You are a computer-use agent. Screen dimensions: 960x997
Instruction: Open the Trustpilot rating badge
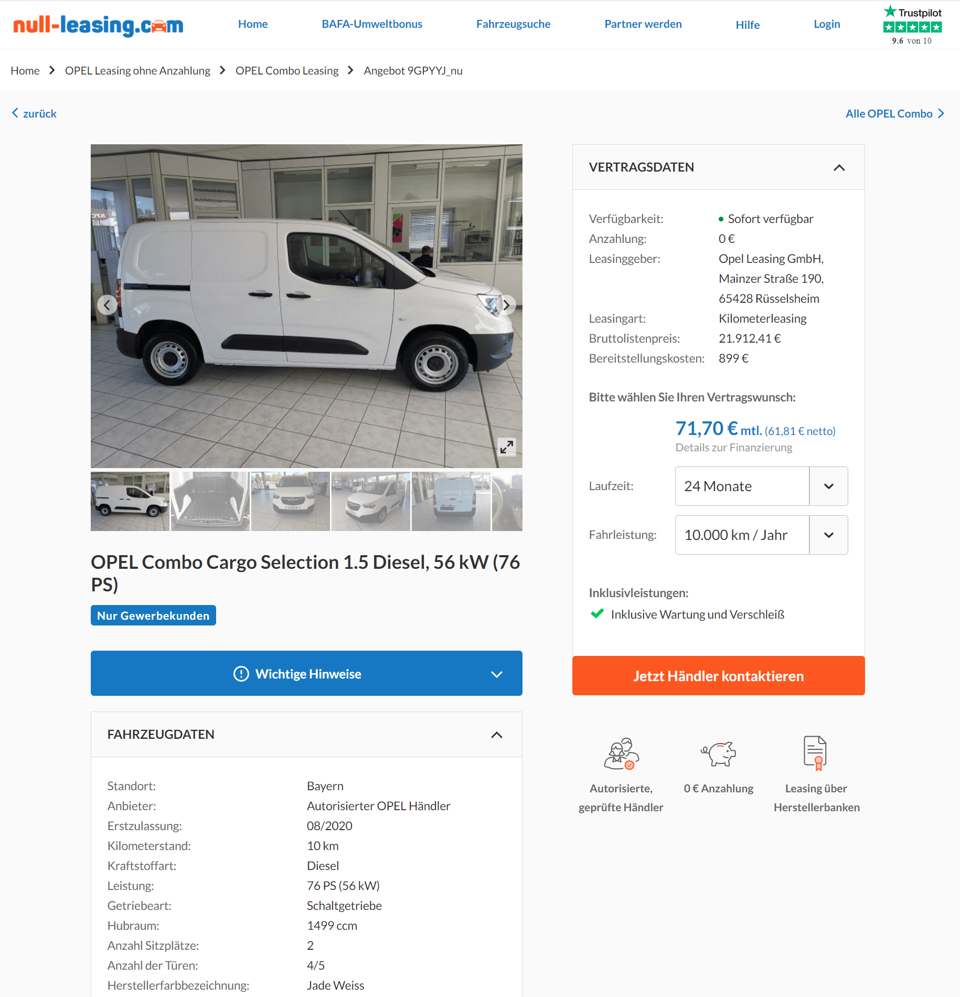click(912, 25)
